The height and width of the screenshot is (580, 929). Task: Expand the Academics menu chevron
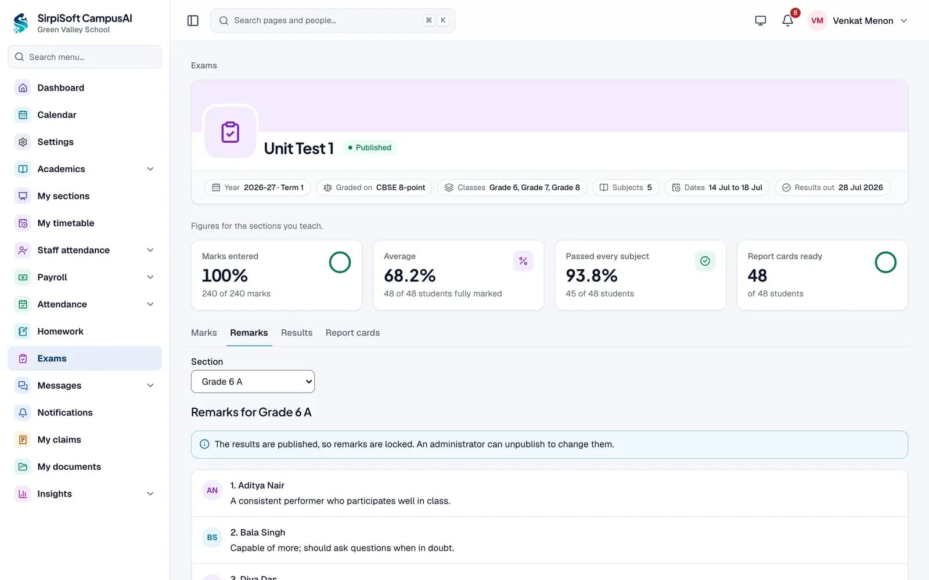(150, 169)
